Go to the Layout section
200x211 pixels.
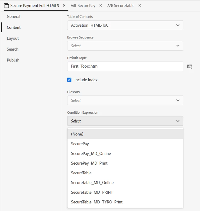pos(13,38)
